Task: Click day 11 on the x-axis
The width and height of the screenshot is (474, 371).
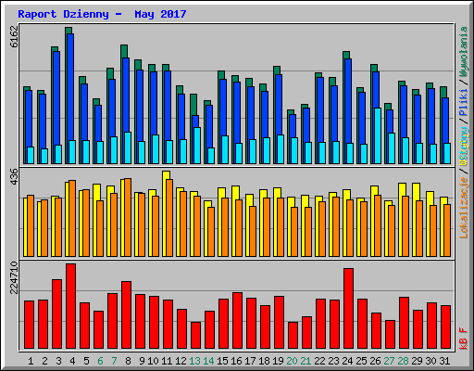Action: point(167,361)
